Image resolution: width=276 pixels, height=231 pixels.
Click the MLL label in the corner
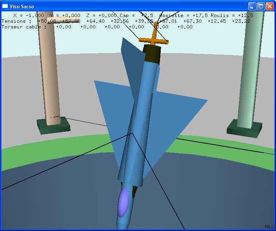(269, 226)
